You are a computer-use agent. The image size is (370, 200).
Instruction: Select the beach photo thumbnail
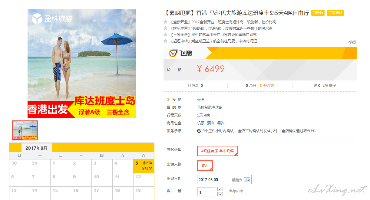pyautogui.click(x=25, y=130)
